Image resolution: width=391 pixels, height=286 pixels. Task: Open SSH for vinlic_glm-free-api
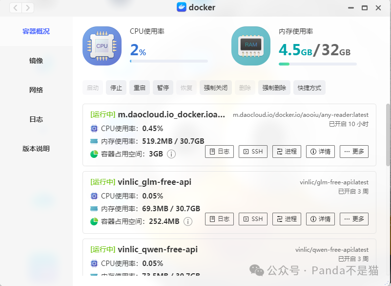[253, 219]
